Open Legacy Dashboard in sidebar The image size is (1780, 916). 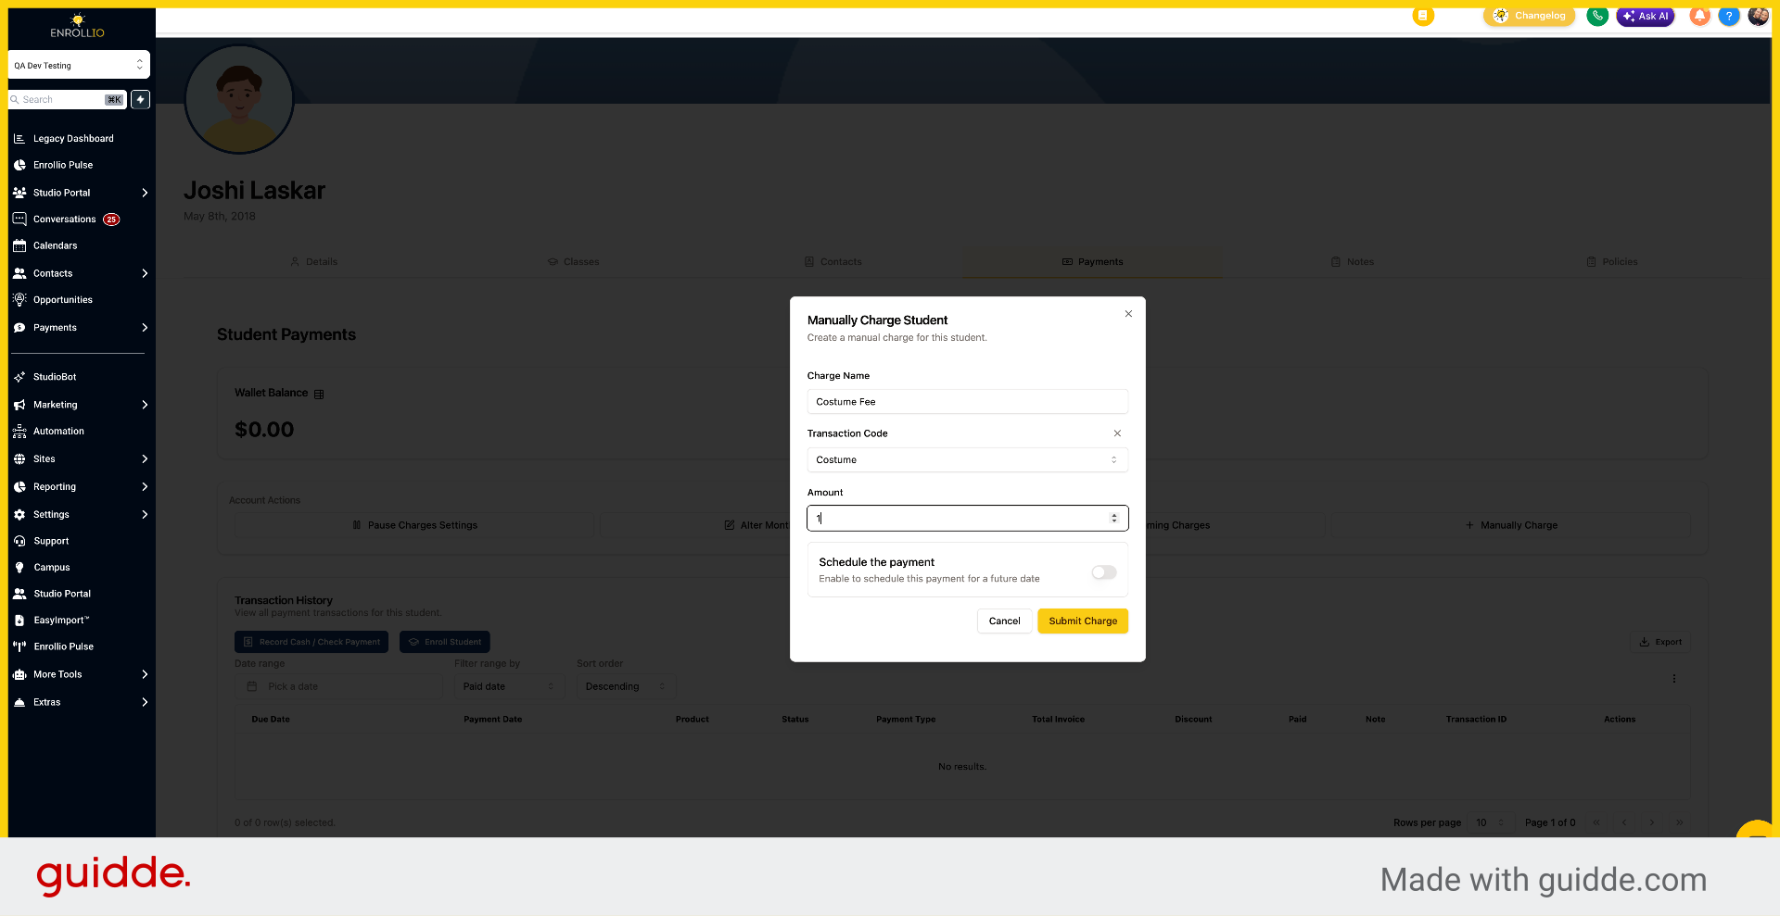point(74,139)
